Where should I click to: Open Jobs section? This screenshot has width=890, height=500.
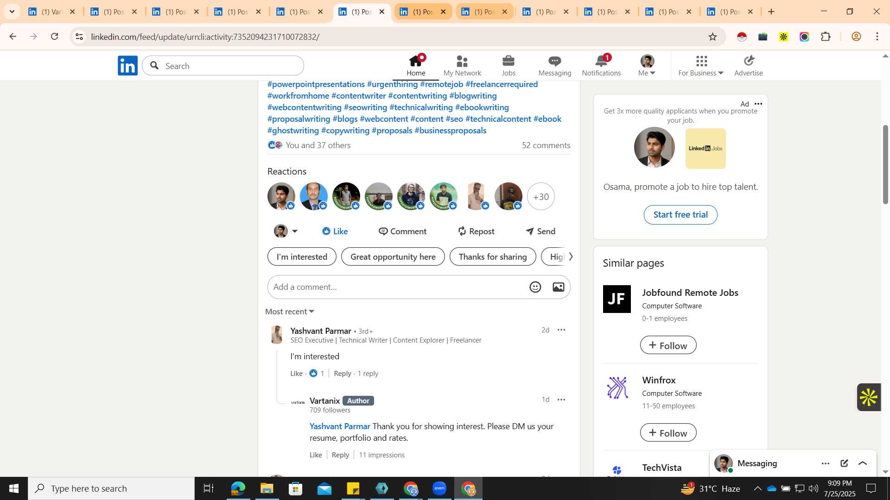click(509, 65)
